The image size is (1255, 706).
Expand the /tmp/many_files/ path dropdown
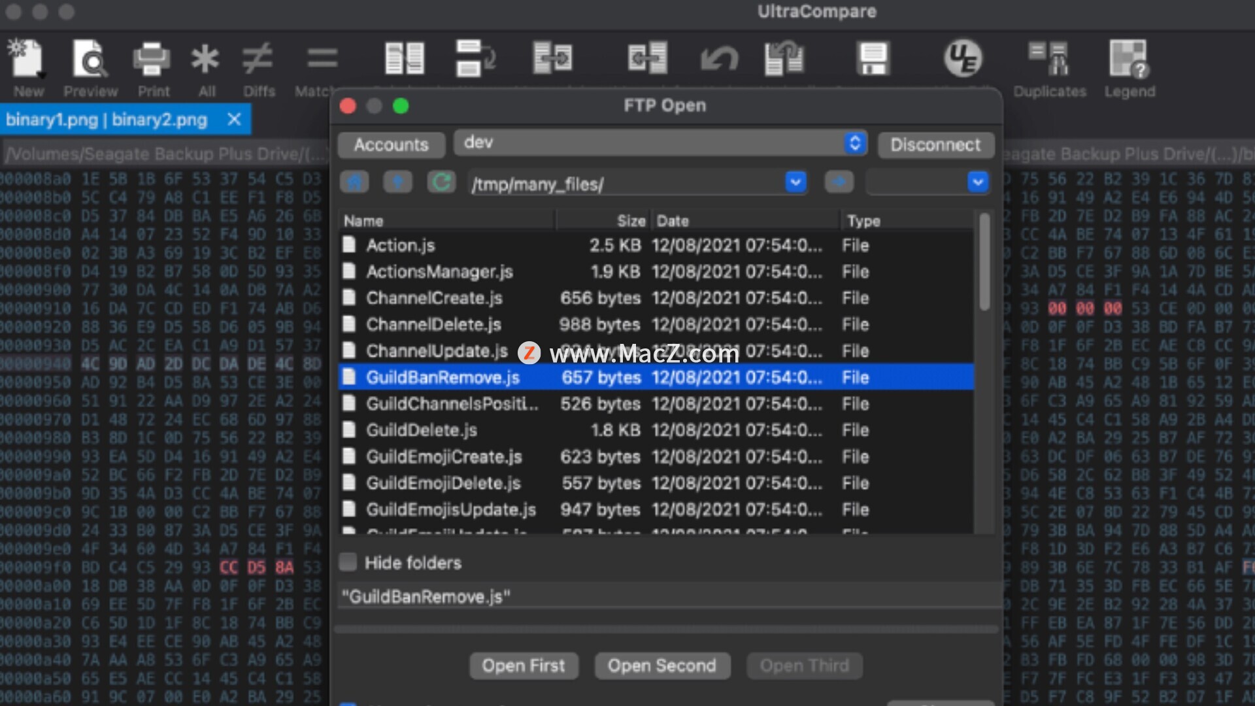795,182
